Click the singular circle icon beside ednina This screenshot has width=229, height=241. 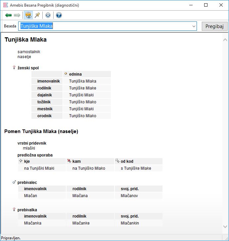(66, 74)
